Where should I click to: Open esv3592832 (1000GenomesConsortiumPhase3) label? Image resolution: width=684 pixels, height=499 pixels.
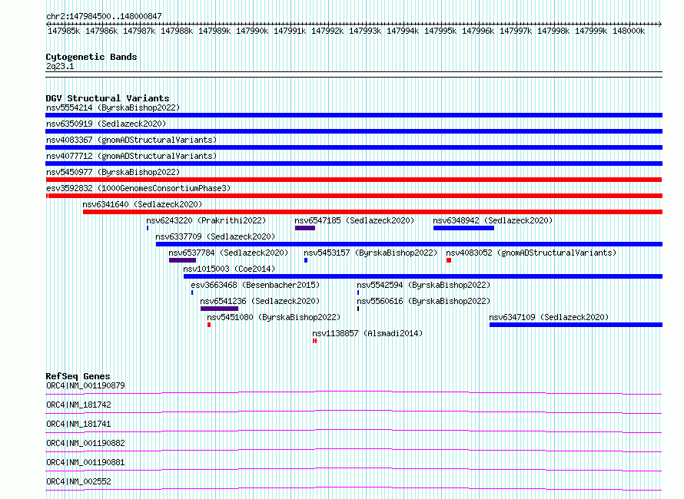[138, 188]
